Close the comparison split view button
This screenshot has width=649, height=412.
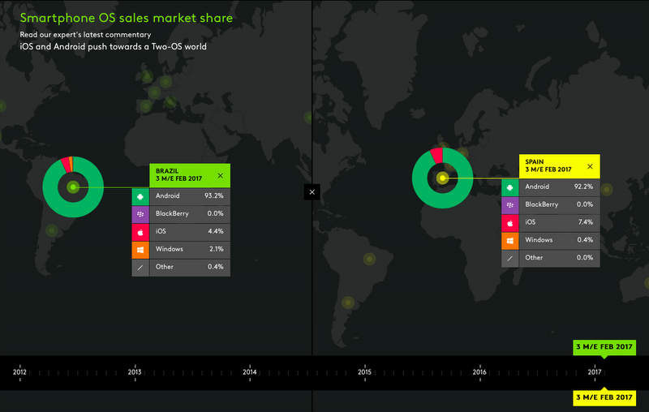312,192
